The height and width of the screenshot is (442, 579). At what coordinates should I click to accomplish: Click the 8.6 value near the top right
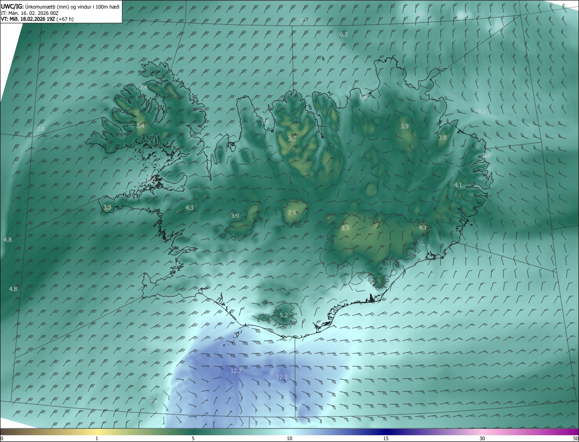click(x=421, y=15)
